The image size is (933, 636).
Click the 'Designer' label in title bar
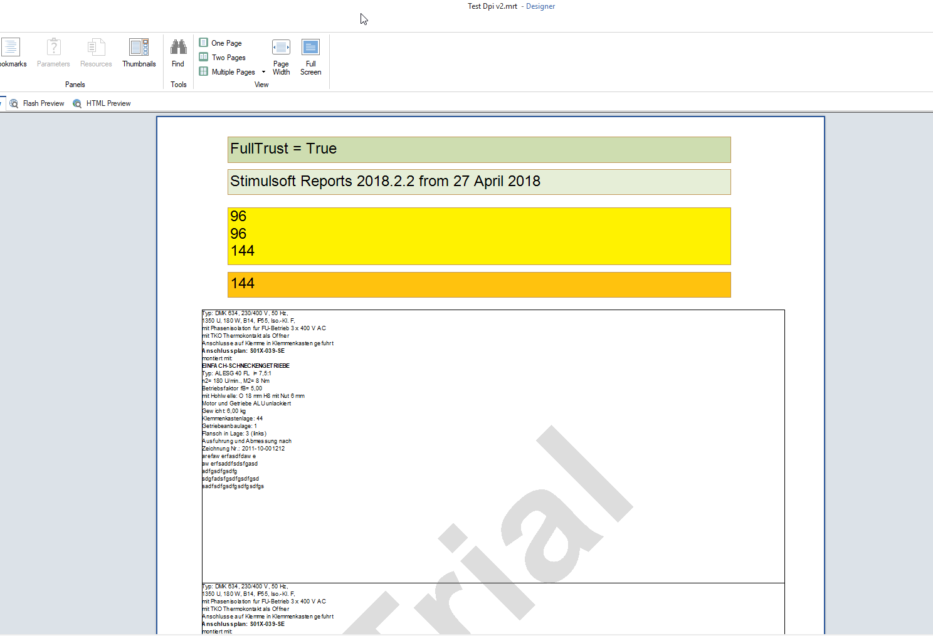point(540,6)
